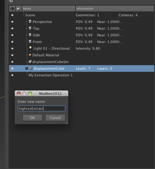
Task: Click the 'Cameras: 4...' info text
Action: [130, 15]
